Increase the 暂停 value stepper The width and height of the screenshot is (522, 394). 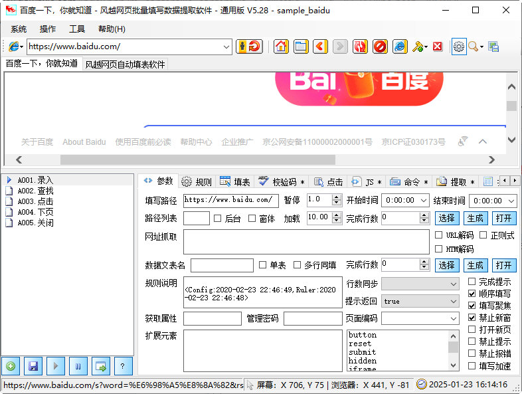[x=337, y=197]
